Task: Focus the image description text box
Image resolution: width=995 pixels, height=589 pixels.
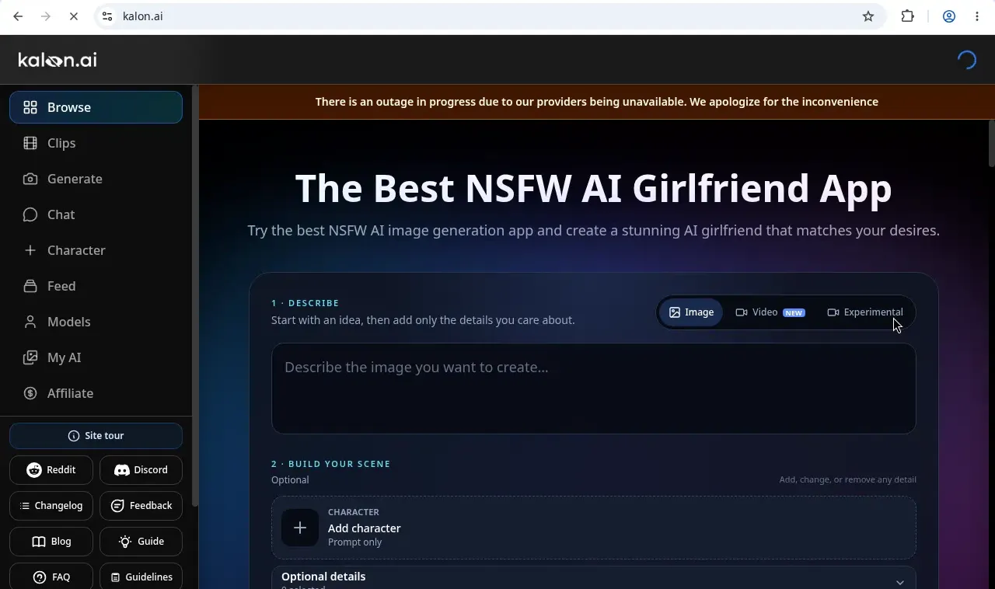Action: point(594,389)
